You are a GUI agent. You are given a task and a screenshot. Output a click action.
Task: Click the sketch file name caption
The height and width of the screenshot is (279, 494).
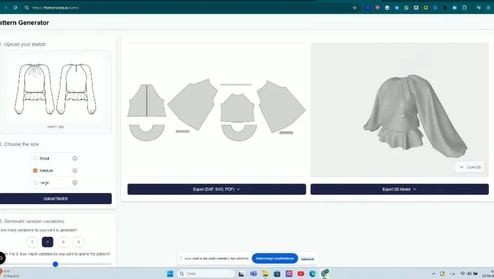(56, 127)
